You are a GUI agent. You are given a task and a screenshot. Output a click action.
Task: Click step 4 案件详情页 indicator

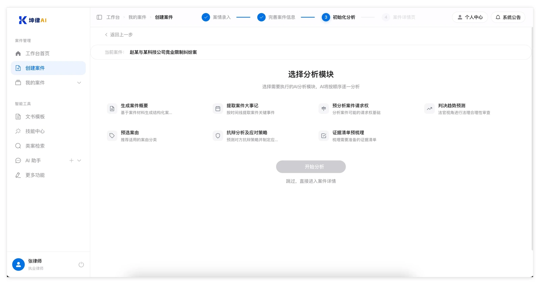click(399, 17)
